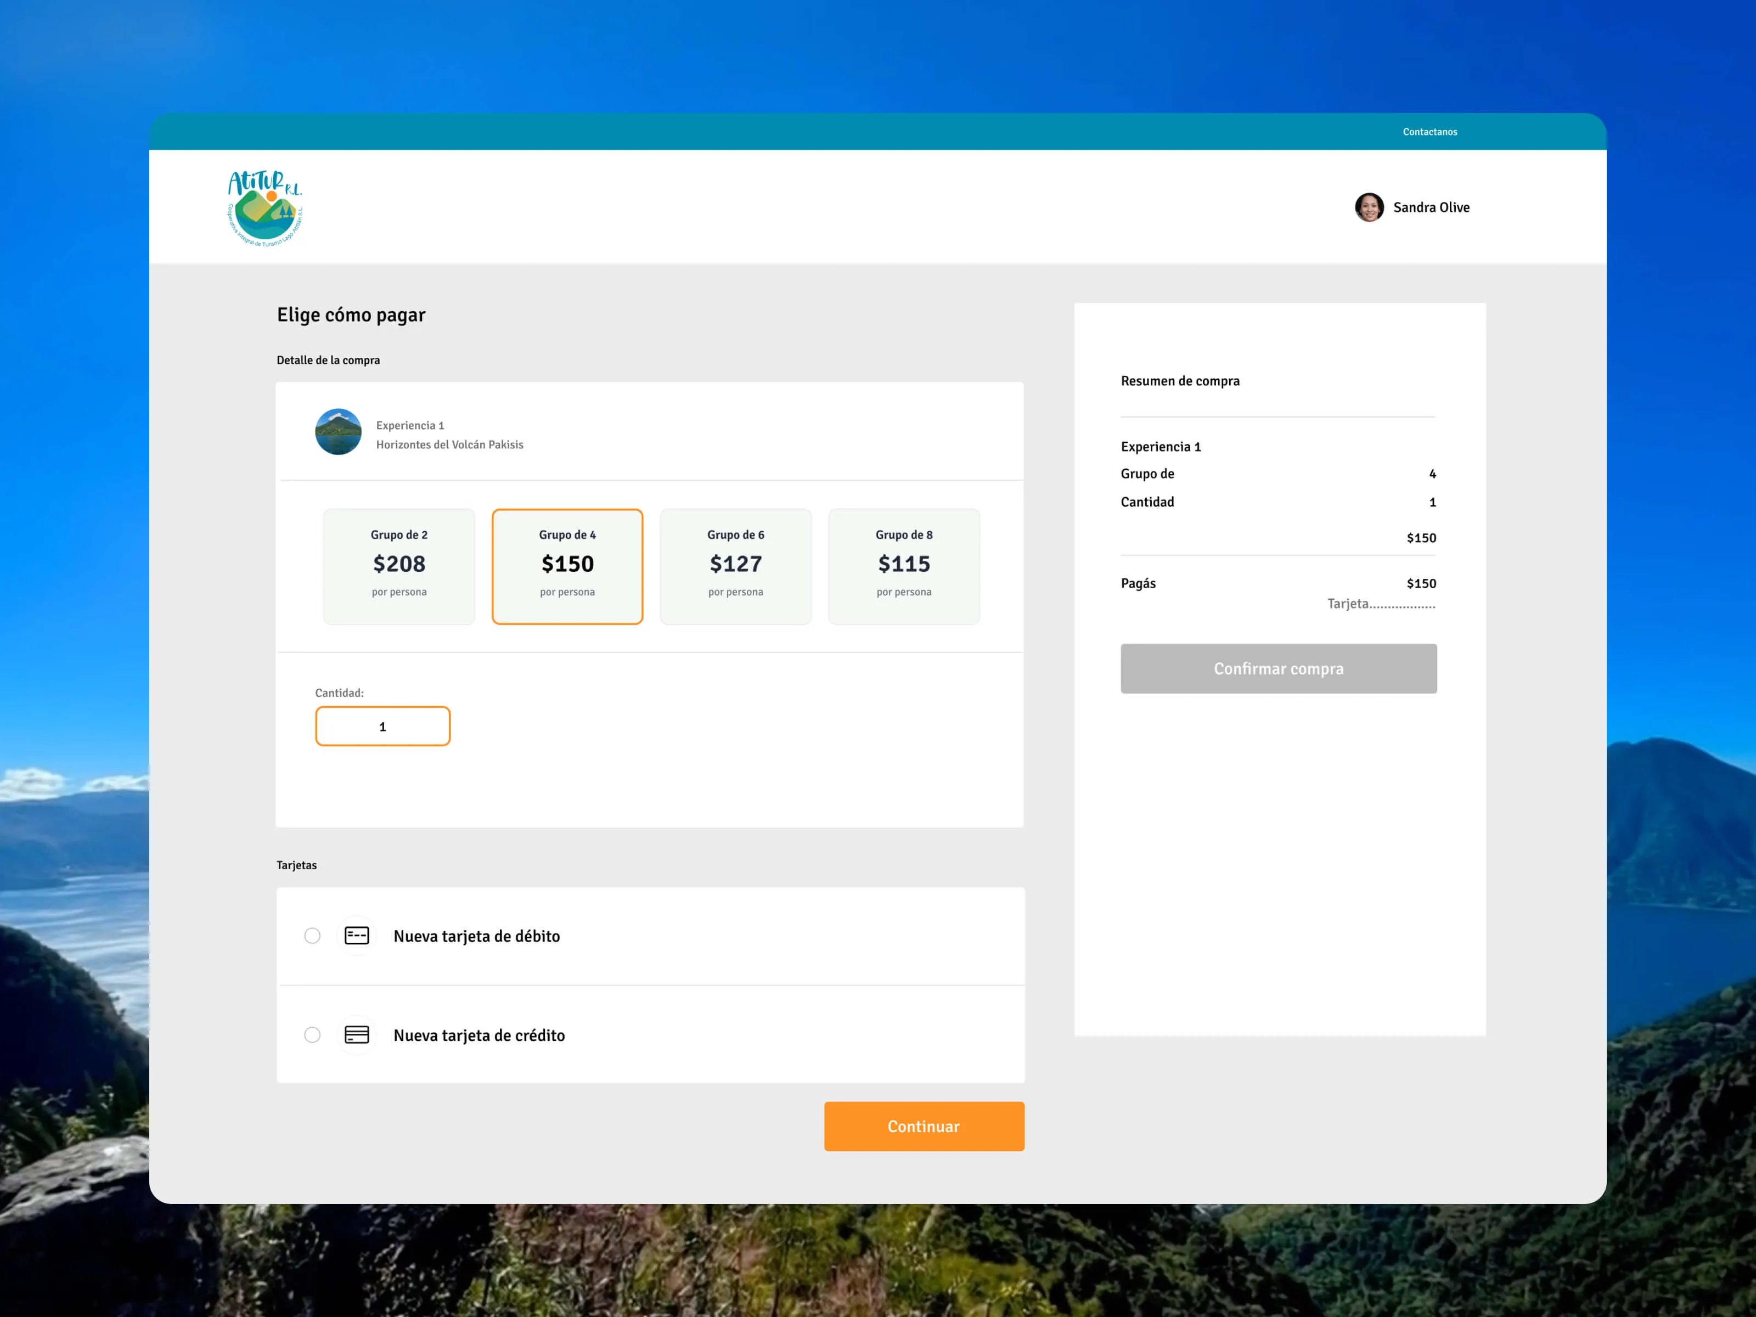This screenshot has width=1756, height=1317.
Task: Click the debit card icon
Action: [357, 936]
